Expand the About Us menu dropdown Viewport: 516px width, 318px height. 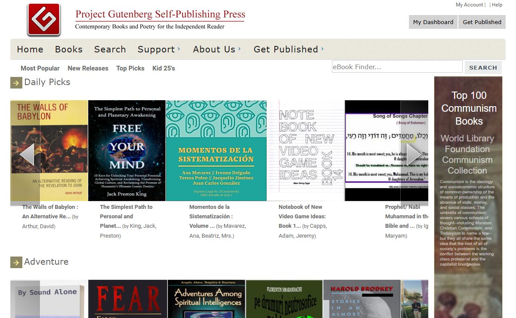coord(217,49)
